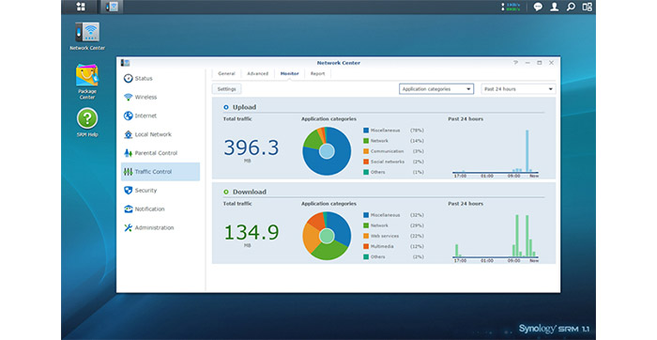
Task: Click the Download pie chart
Action: coord(327,236)
